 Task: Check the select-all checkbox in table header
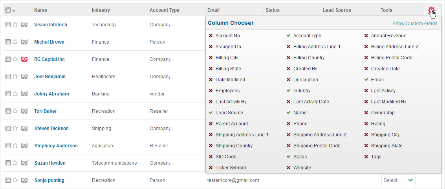click(x=8, y=10)
